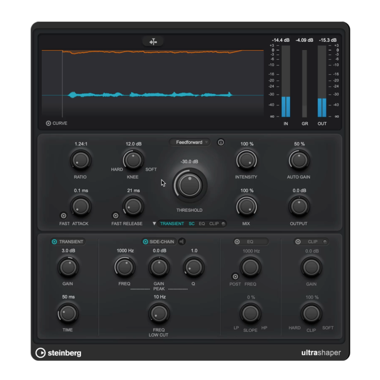The height and width of the screenshot is (380, 380).
Task: Click the ultrashaper wordmark
Action: point(321,353)
